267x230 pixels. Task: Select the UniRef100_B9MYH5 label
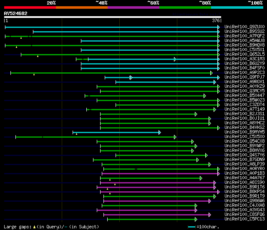(244, 132)
